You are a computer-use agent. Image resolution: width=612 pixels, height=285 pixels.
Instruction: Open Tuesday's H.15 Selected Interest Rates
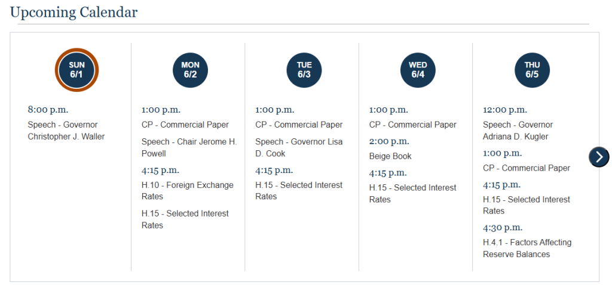click(x=299, y=191)
